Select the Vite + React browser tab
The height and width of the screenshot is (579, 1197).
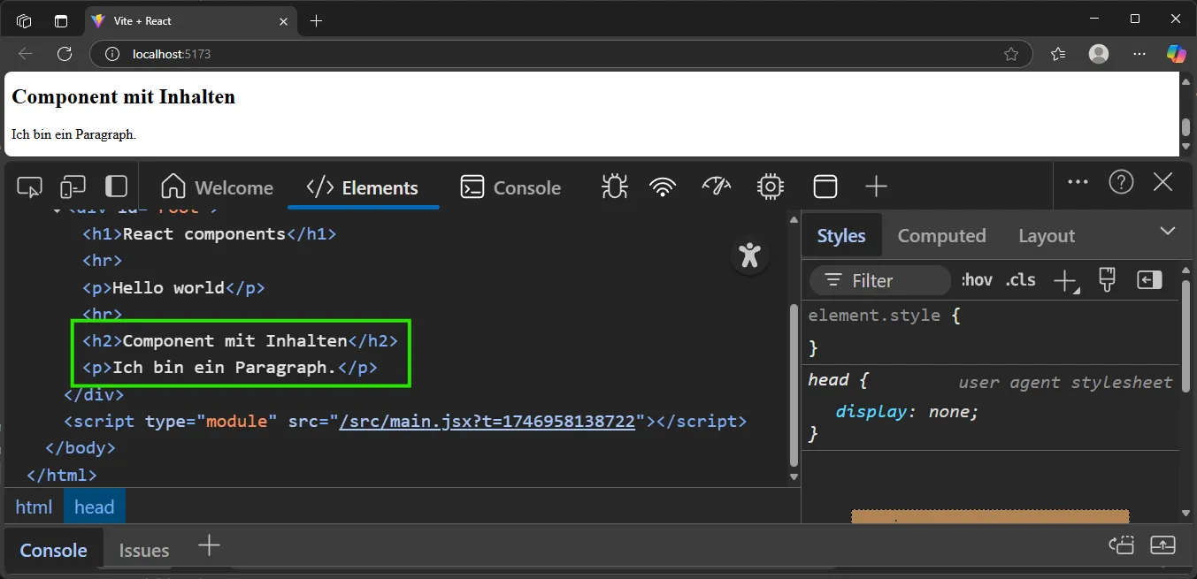pyautogui.click(x=192, y=20)
